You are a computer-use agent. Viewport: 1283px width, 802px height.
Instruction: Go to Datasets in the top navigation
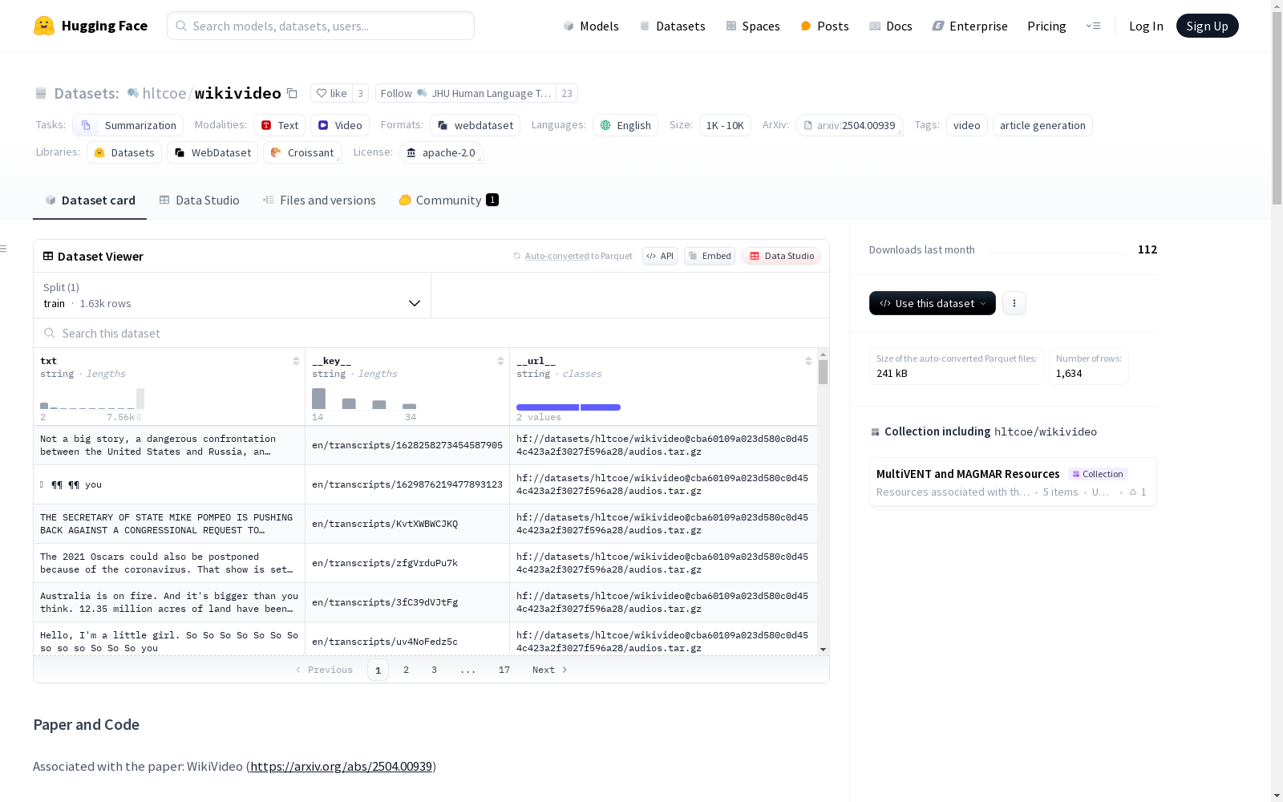tap(672, 26)
